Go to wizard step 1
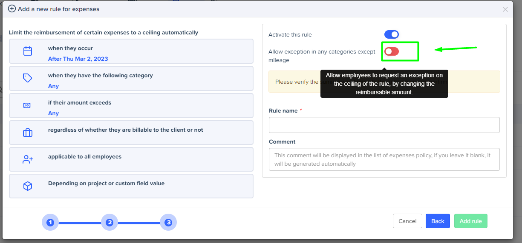522x243 pixels. coord(50,222)
